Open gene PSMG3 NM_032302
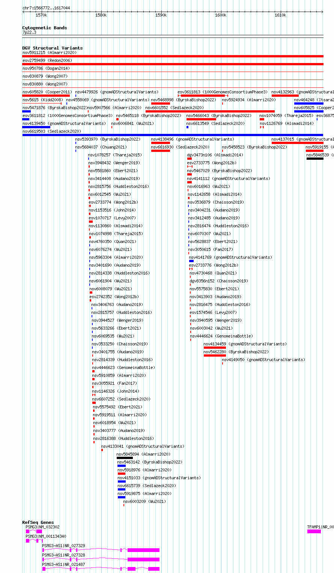The height and width of the screenshot is (573, 334). coord(42,527)
